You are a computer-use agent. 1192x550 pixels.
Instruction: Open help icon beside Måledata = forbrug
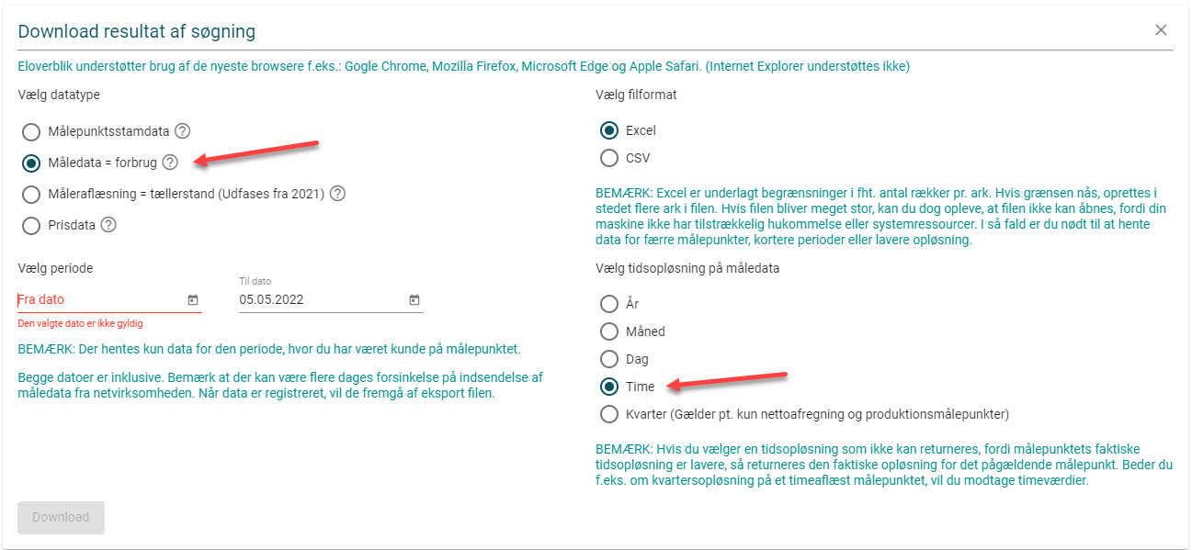click(x=170, y=163)
